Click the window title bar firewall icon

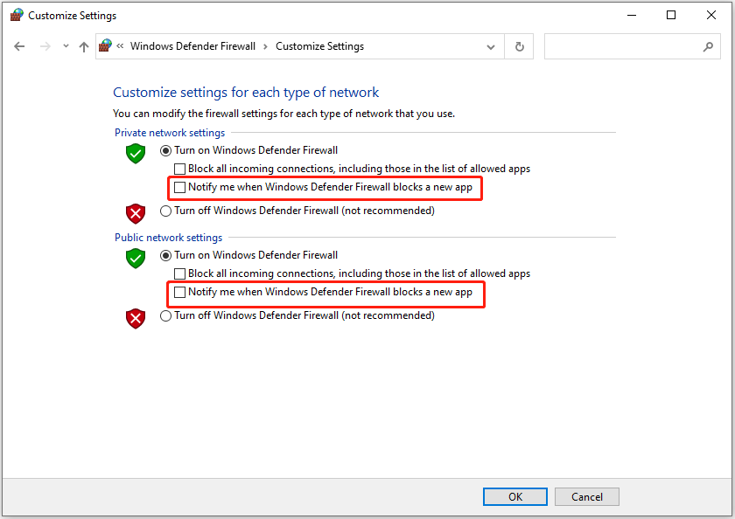click(x=17, y=15)
